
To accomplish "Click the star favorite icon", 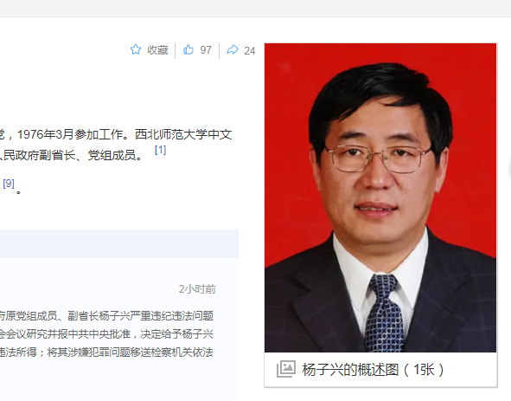I will [136, 49].
